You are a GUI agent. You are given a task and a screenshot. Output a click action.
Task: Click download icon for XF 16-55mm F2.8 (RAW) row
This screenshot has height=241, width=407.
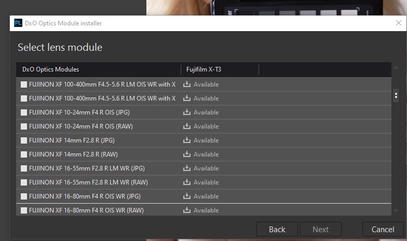pos(187,182)
